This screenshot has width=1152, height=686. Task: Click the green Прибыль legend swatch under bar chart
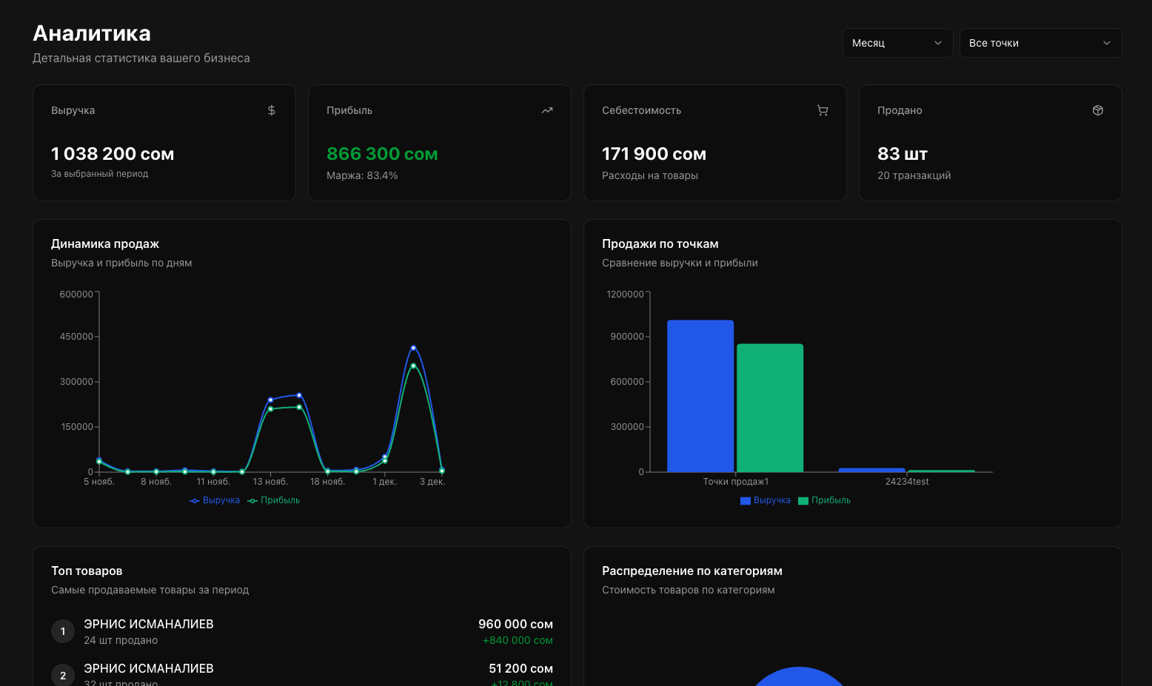(x=803, y=501)
